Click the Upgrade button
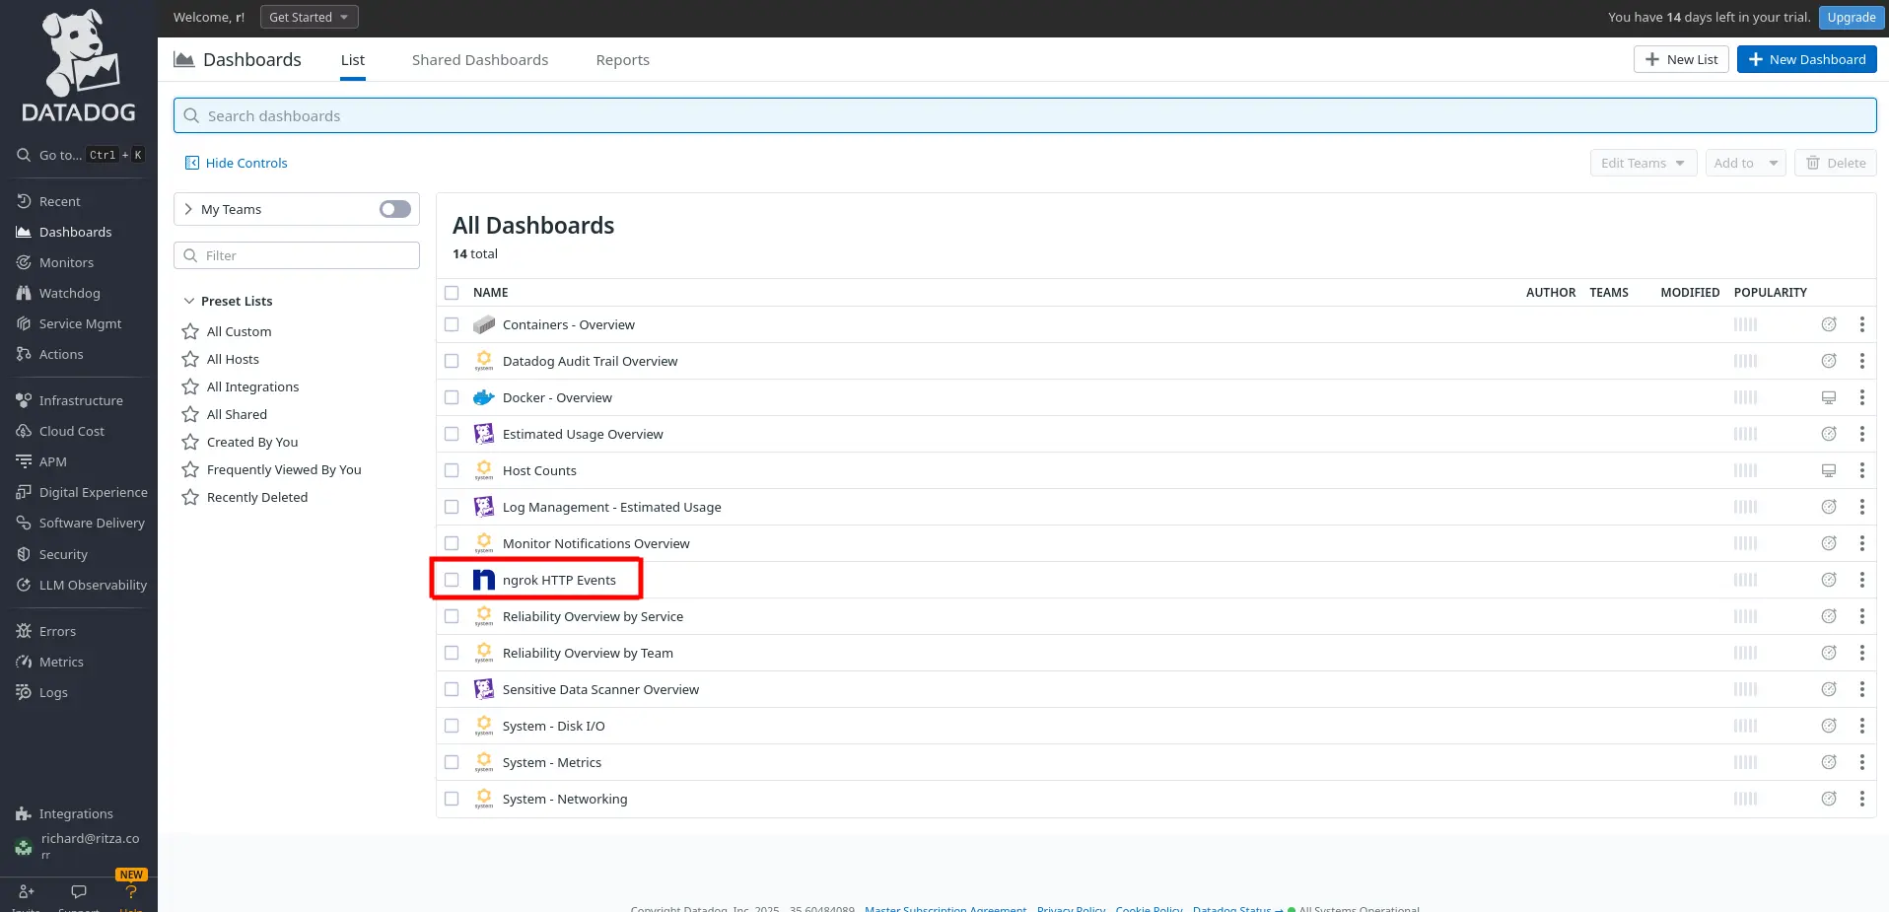The height and width of the screenshot is (912, 1889). pos(1851,17)
